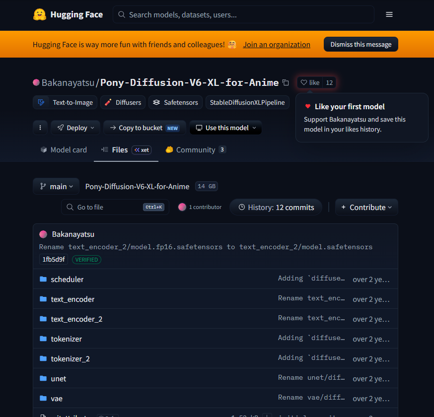Click the StableDiffusionXLPipeline tag
Image resolution: width=434 pixels, height=417 pixels.
coord(247,102)
